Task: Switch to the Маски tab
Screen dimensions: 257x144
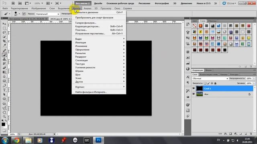Action: coord(208,70)
